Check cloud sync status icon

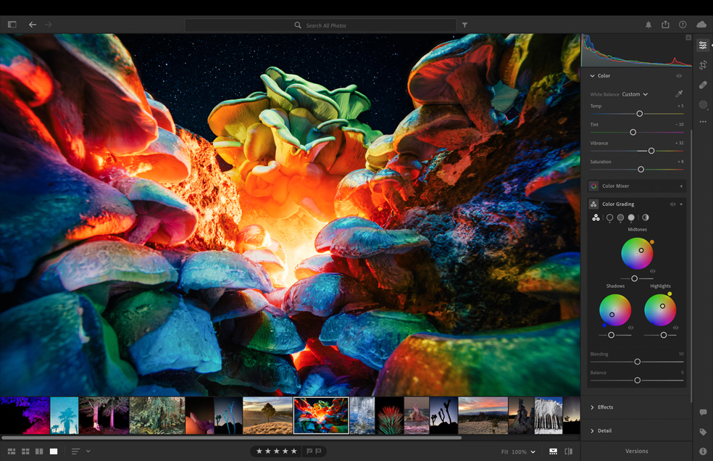pyautogui.click(x=701, y=25)
